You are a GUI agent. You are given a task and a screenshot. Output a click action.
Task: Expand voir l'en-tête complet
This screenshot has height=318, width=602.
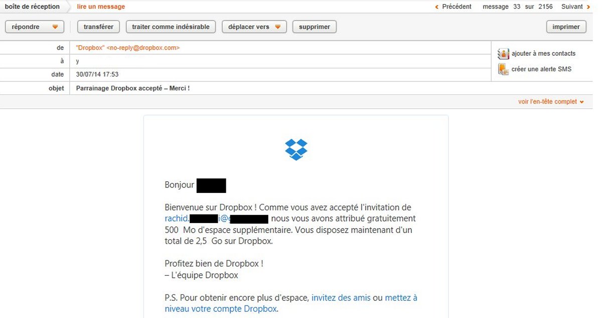[x=551, y=101]
